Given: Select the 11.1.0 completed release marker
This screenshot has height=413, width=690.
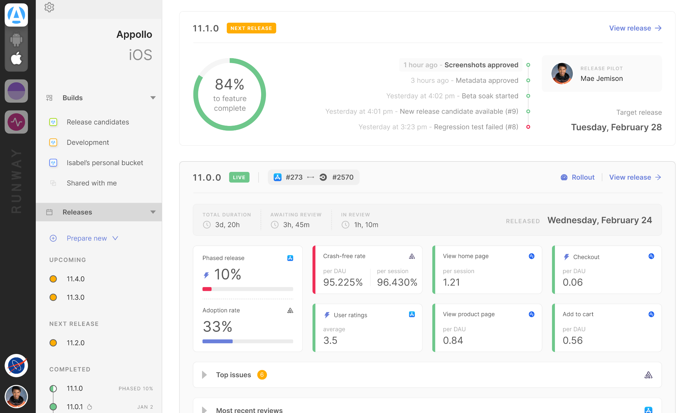Looking at the screenshot, I should (x=53, y=389).
